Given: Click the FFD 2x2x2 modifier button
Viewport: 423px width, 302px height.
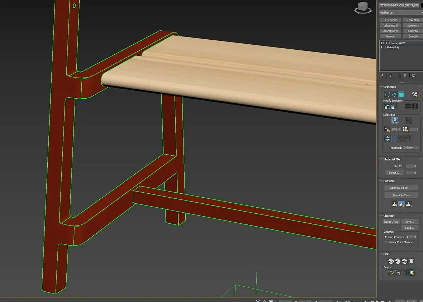Looking at the screenshot, I should pyautogui.click(x=390, y=20).
